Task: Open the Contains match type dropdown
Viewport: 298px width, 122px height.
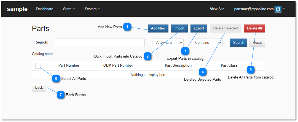Action: point(206,43)
